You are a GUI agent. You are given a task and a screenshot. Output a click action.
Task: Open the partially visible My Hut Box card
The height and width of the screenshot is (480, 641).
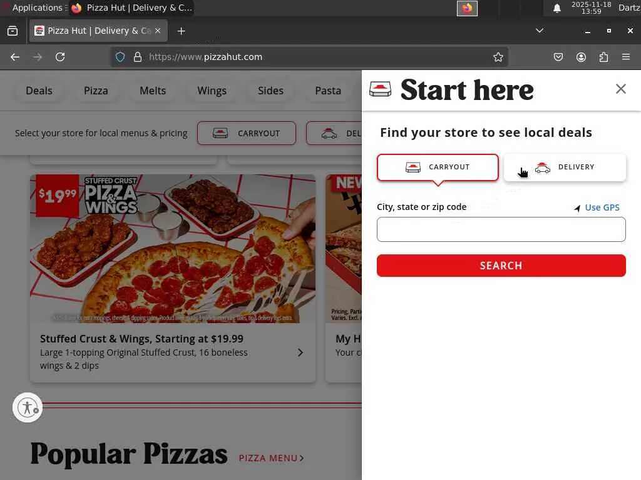coord(344,278)
